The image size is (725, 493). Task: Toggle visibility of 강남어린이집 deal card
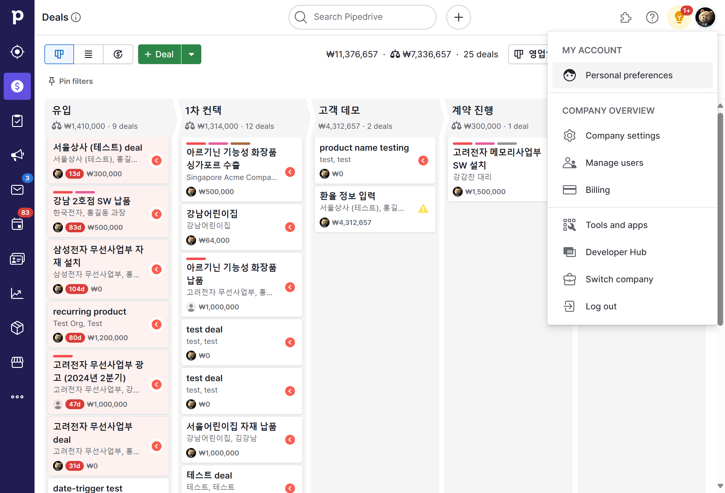(x=290, y=227)
